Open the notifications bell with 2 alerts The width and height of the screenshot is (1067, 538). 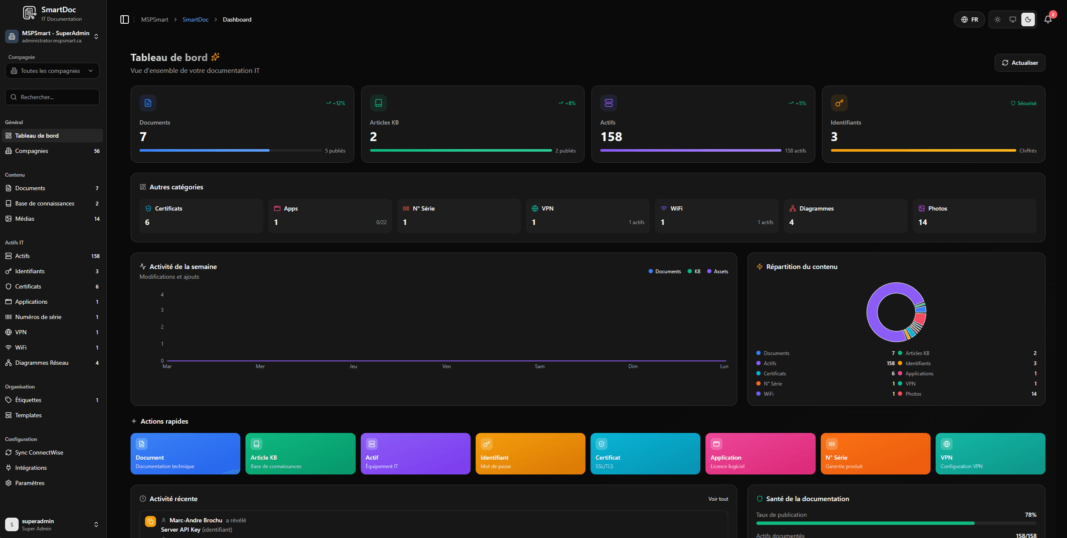pos(1047,19)
